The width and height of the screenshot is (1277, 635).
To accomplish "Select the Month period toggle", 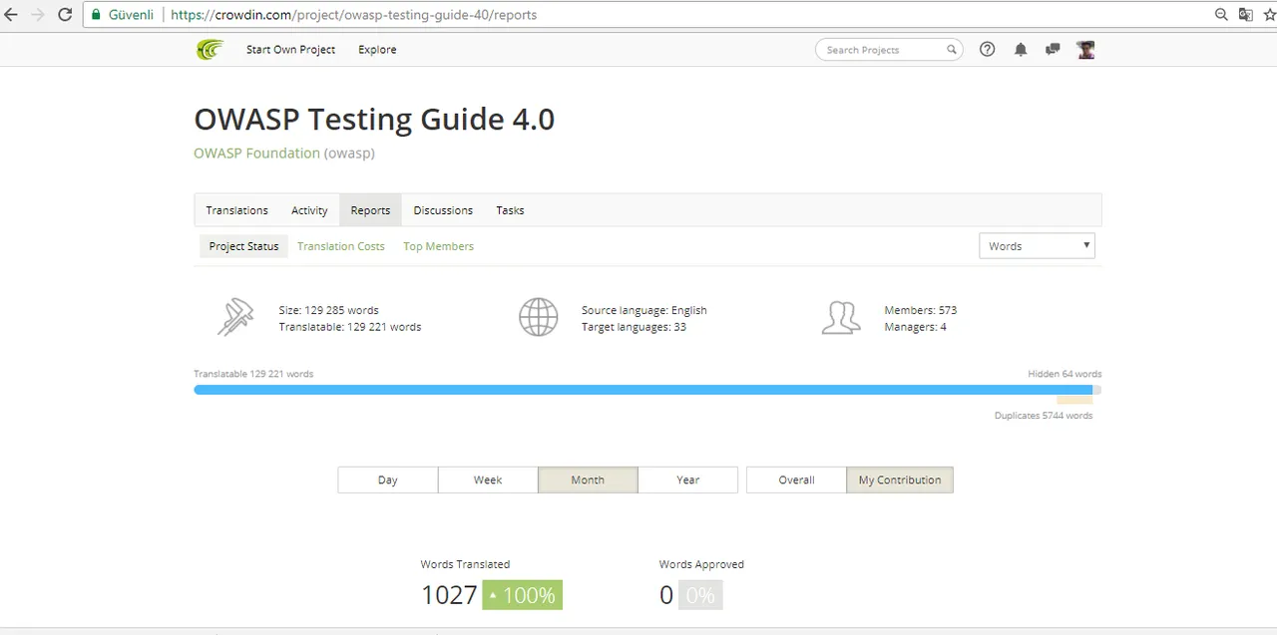I will coord(588,479).
